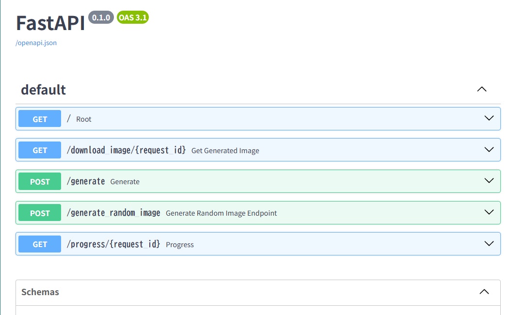
Task: Select the /download_image/{request_id} path
Action: coord(126,150)
